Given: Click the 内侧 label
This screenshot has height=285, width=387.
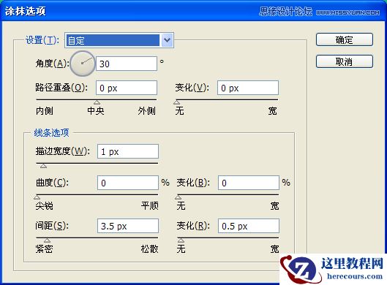Looking at the screenshot, I should click(45, 111).
